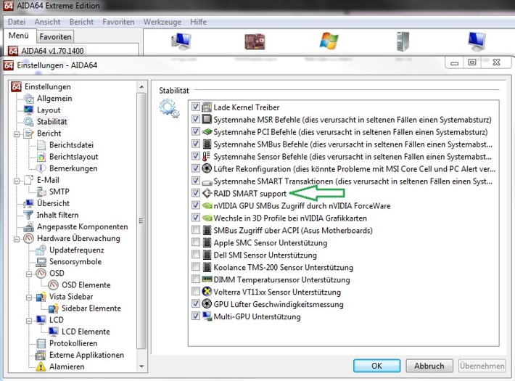The width and height of the screenshot is (515, 381).
Task: Select the Layout monitor icon
Action: [x=29, y=110]
